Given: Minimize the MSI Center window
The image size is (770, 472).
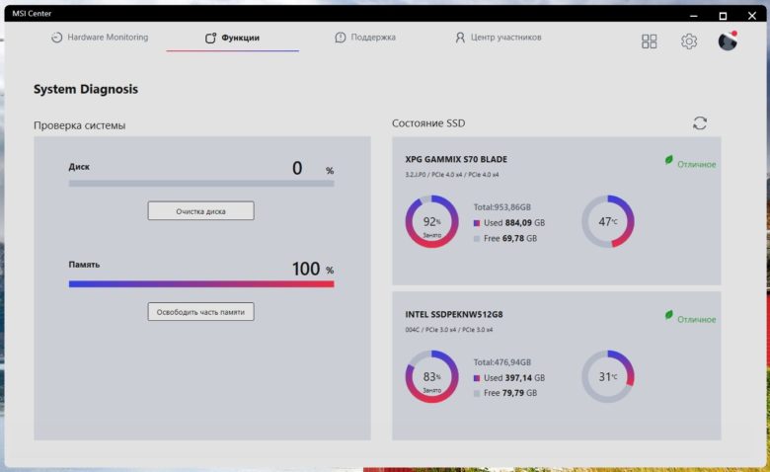Looking at the screenshot, I should (x=693, y=16).
